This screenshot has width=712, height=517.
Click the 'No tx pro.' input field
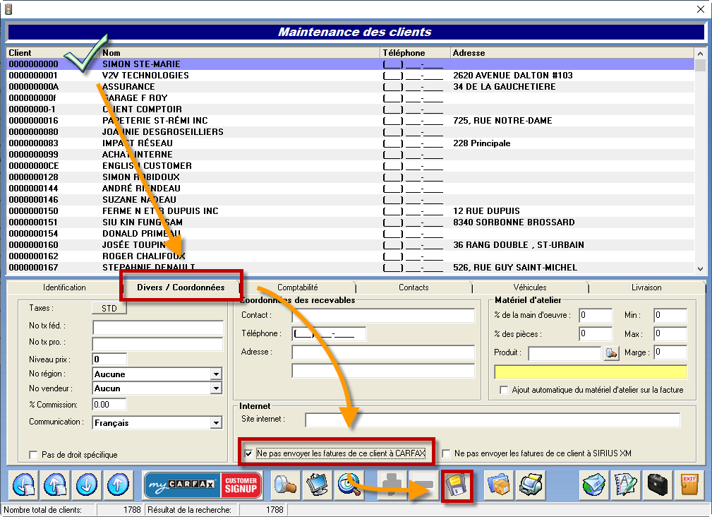click(157, 343)
